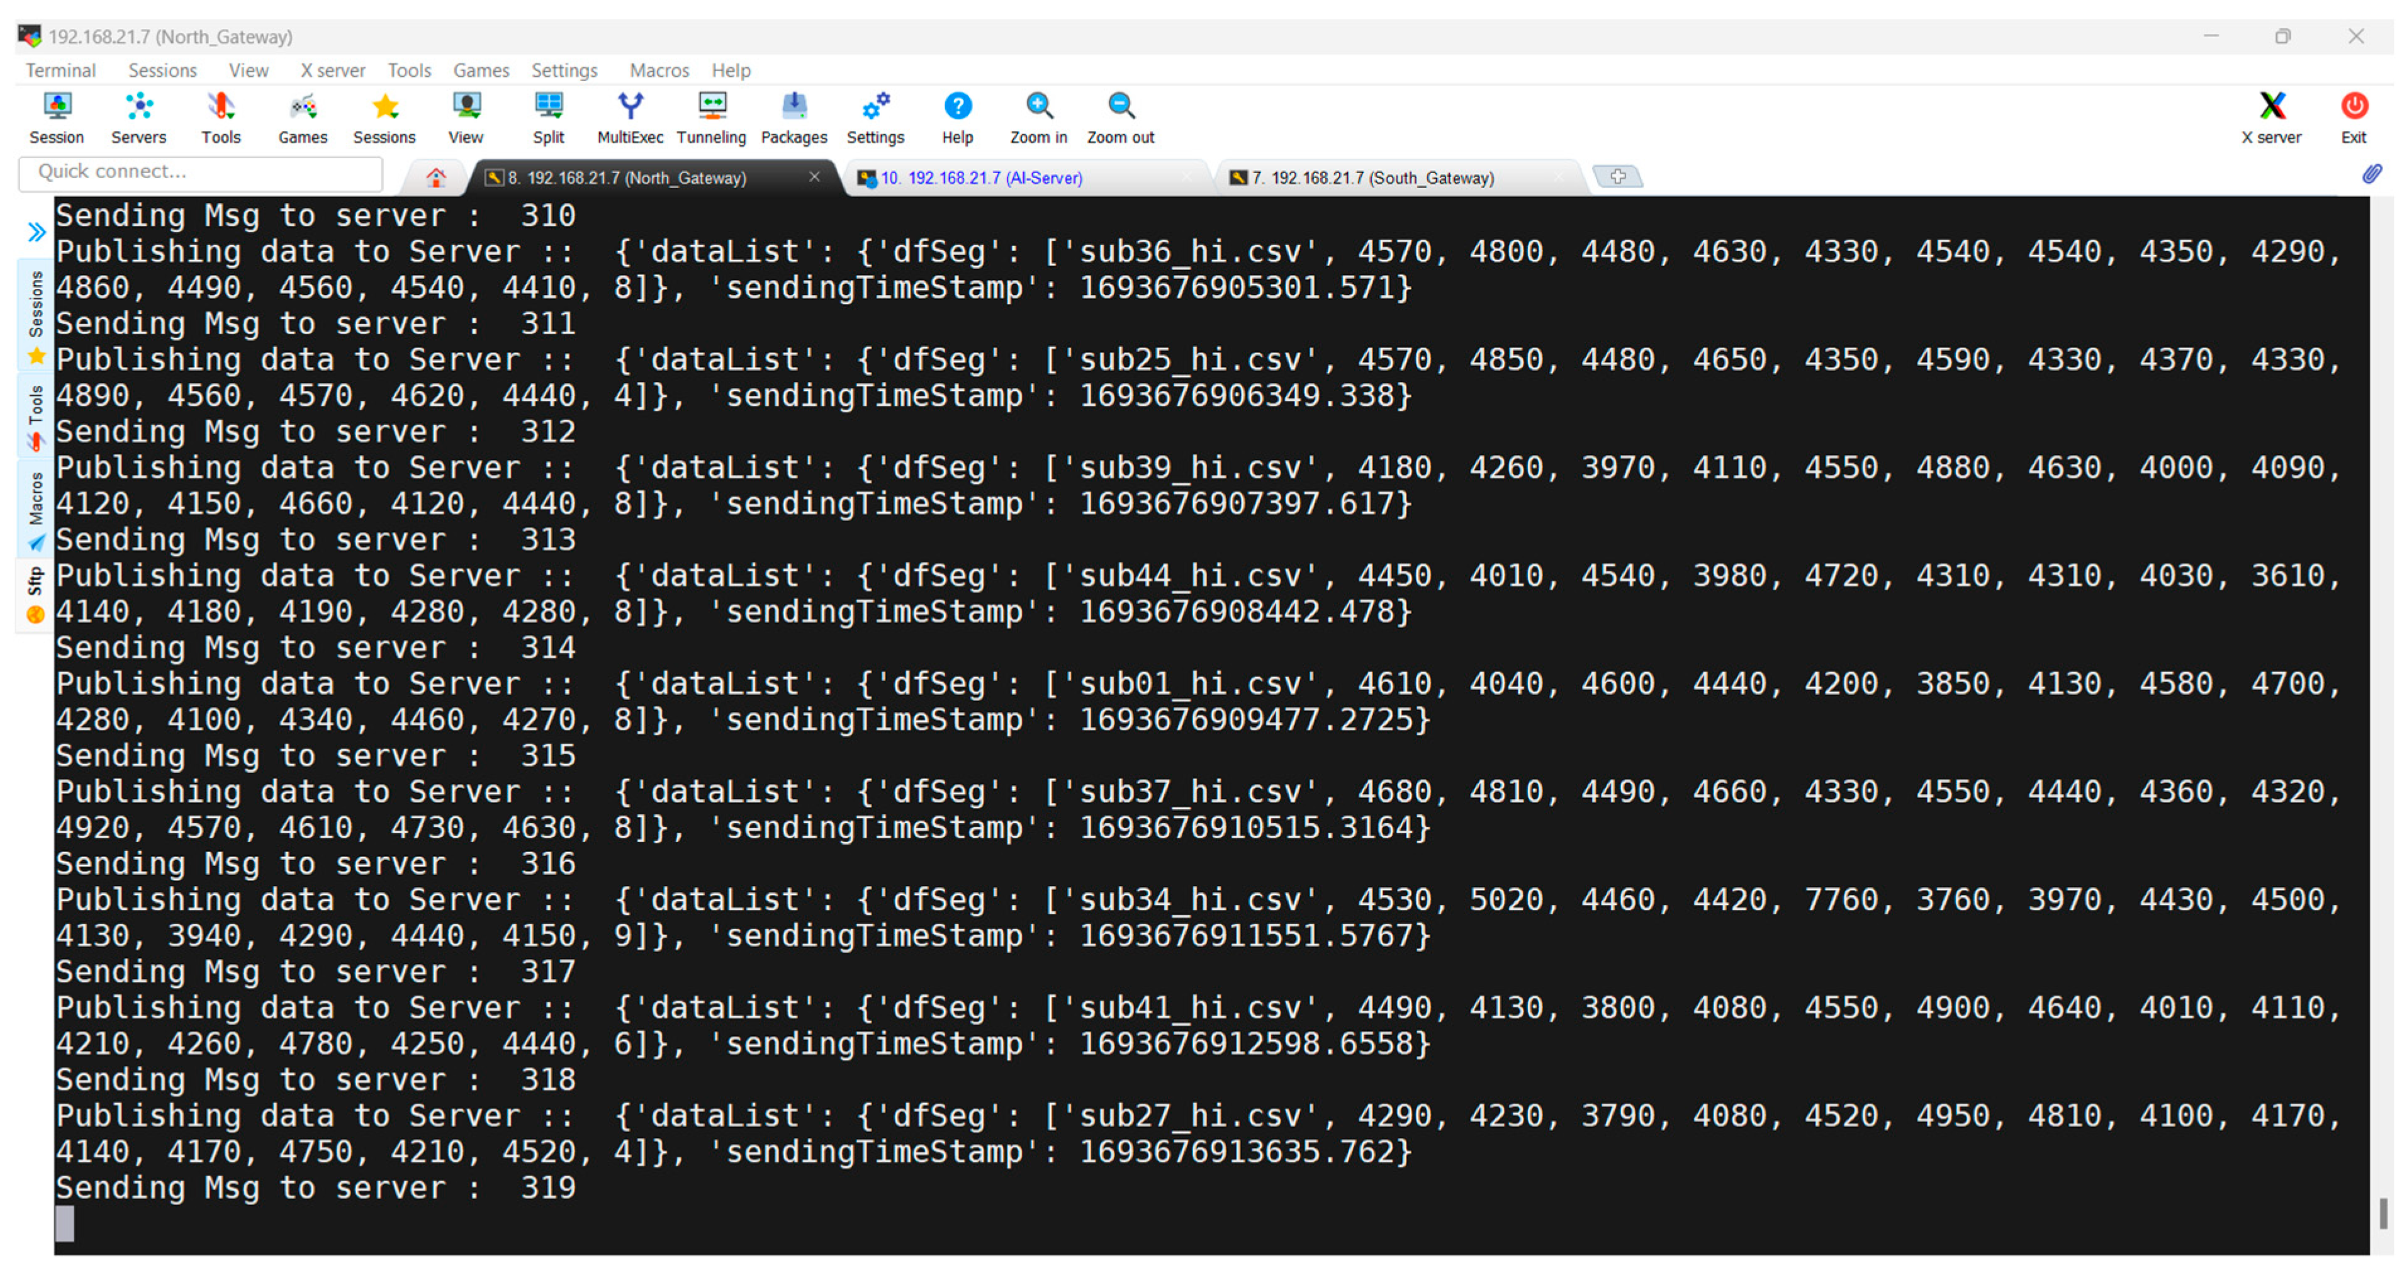2407x1275 pixels.
Task: Expand the Sftp side panel tab
Action: click(x=35, y=593)
